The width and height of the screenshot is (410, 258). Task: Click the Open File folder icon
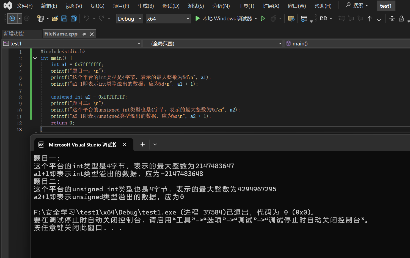tap(55, 18)
